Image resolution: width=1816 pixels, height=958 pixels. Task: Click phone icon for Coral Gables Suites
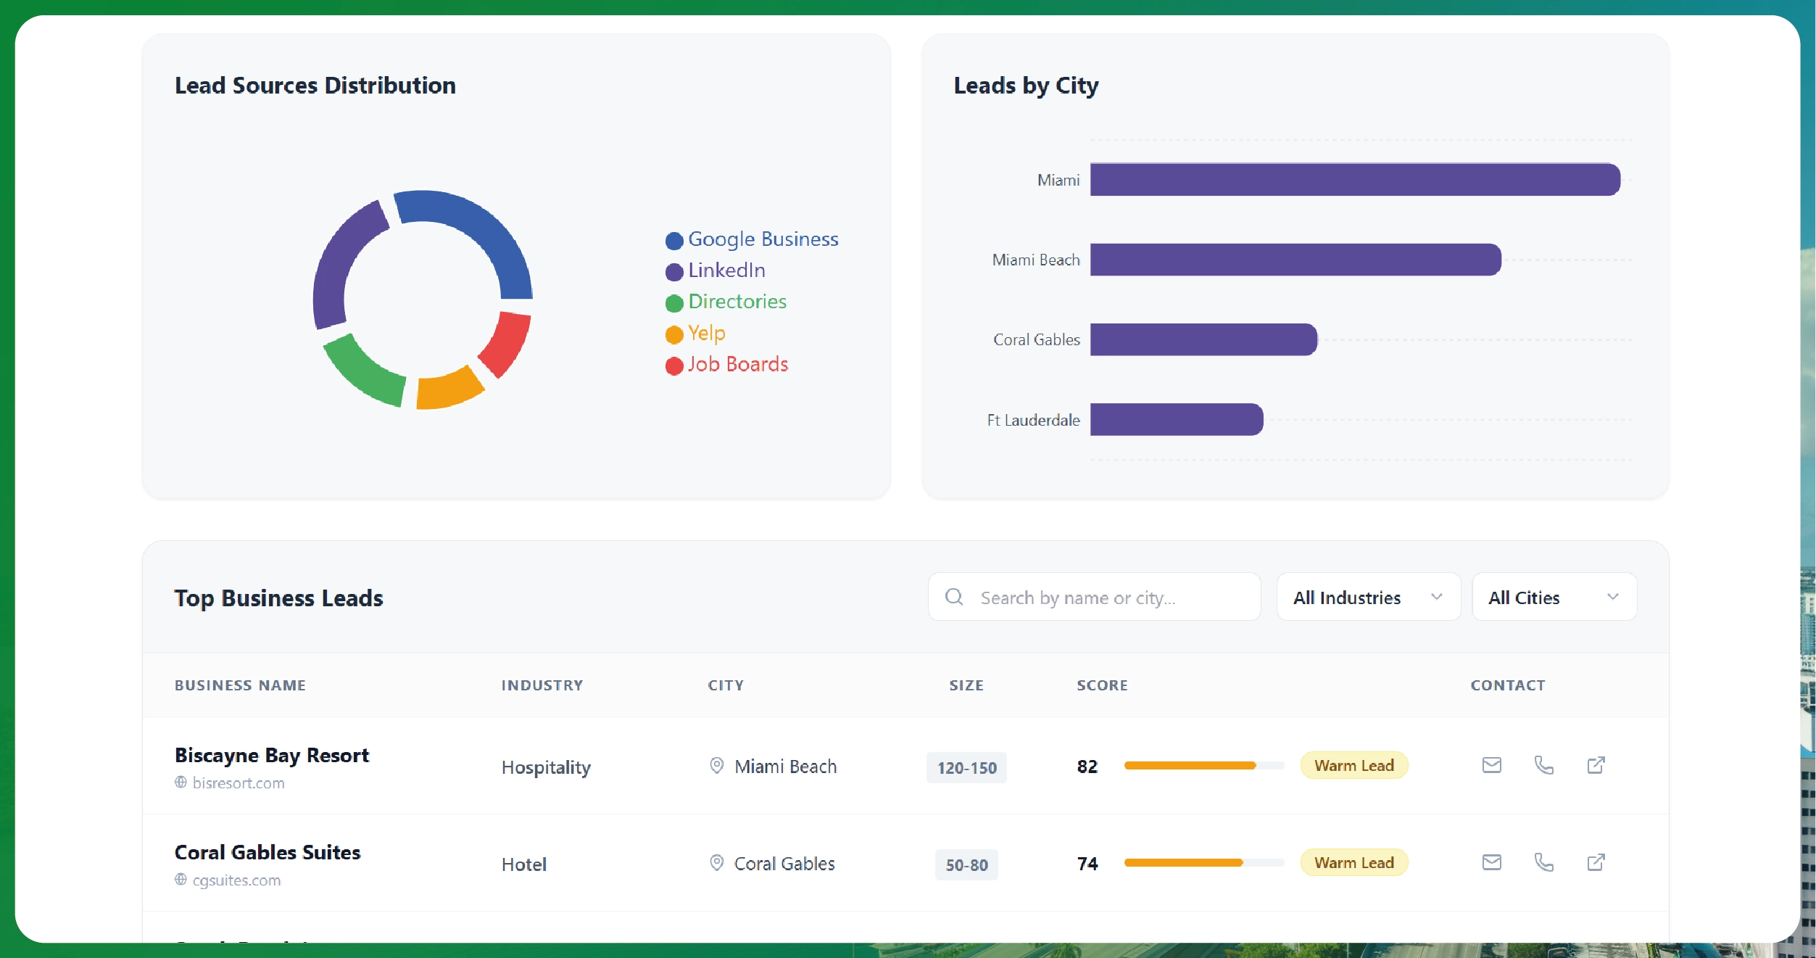(1543, 862)
